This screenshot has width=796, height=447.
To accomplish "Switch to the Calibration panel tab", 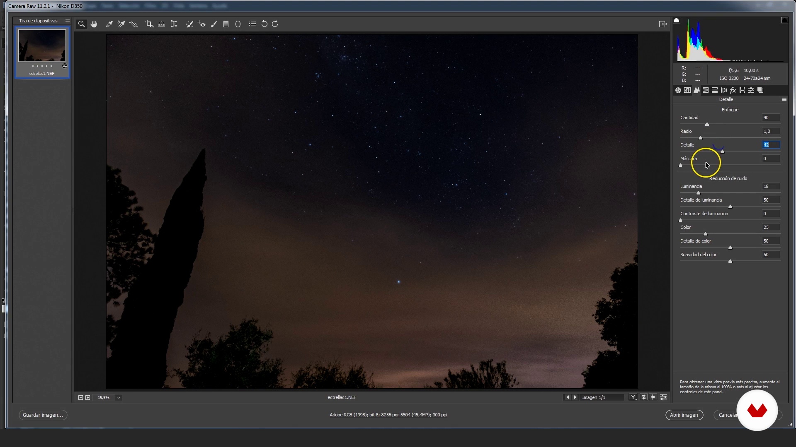I will tap(742, 90).
